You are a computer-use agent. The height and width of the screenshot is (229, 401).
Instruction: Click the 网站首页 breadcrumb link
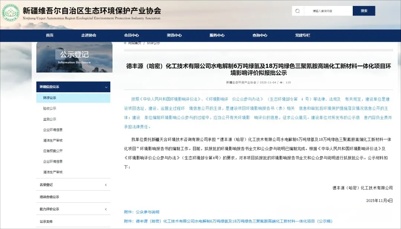[134, 43]
